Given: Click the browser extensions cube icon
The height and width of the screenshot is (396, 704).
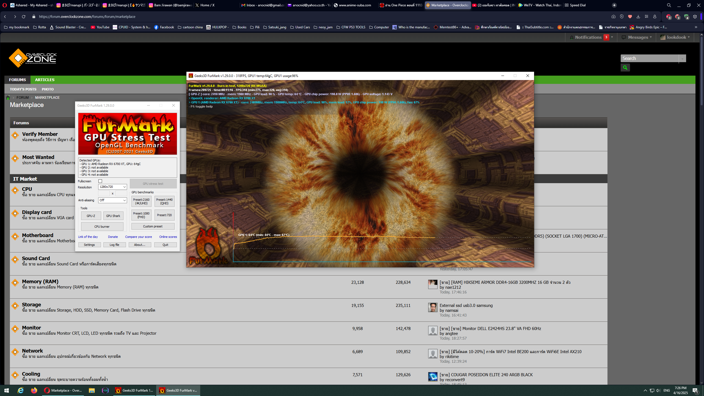Looking at the screenshot, I should (695, 17).
